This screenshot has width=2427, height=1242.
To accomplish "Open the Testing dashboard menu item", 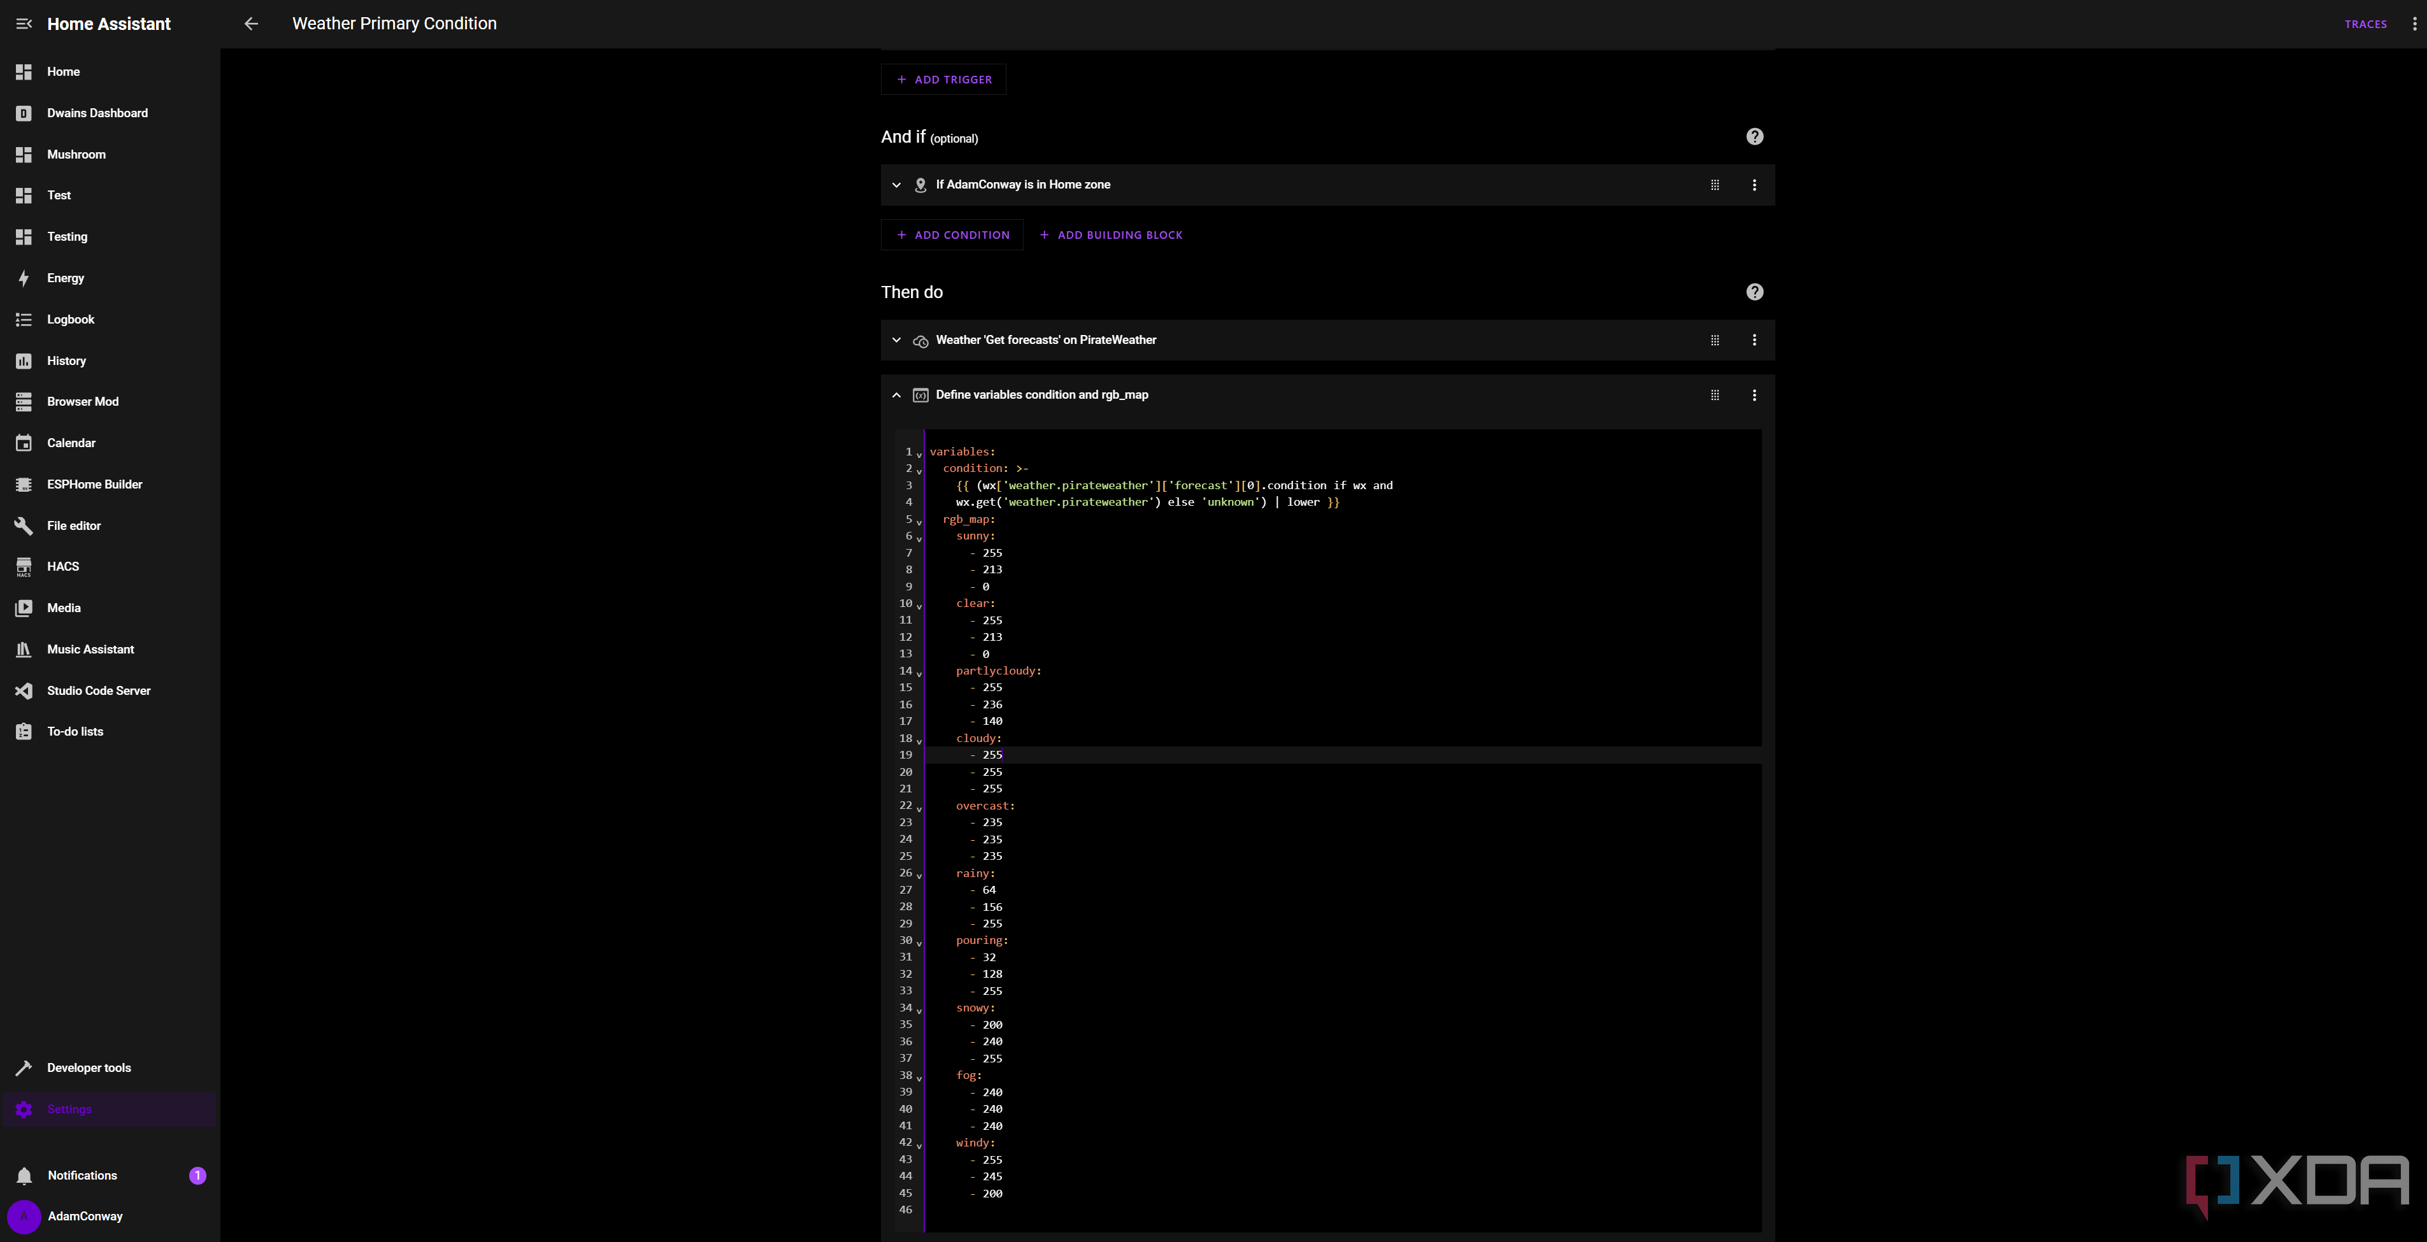I will click(110, 236).
